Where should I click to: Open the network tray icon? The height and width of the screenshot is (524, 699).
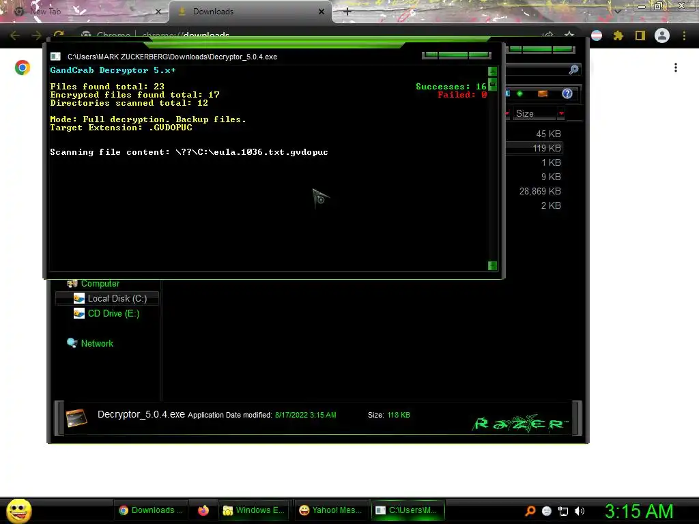pos(563,511)
